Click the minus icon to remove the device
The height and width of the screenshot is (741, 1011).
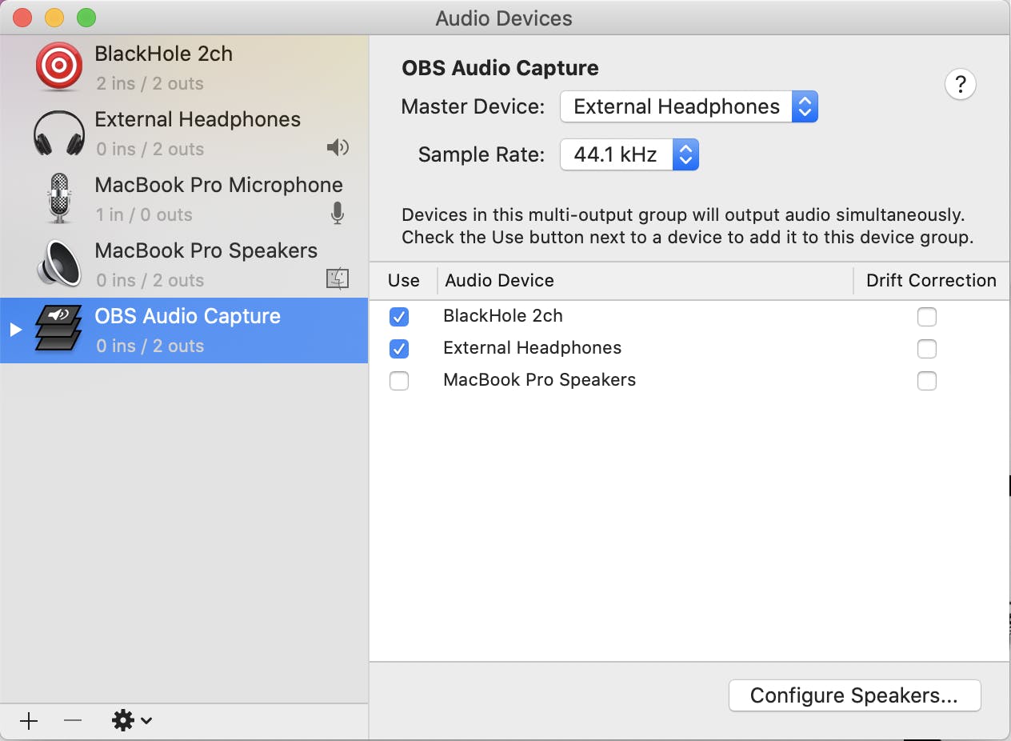coord(73,721)
